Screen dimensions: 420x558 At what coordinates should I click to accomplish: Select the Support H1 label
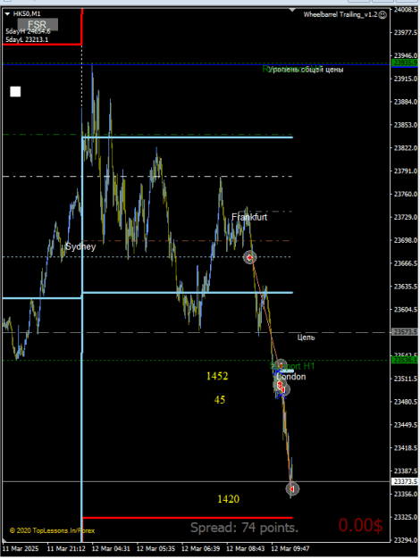[292, 366]
